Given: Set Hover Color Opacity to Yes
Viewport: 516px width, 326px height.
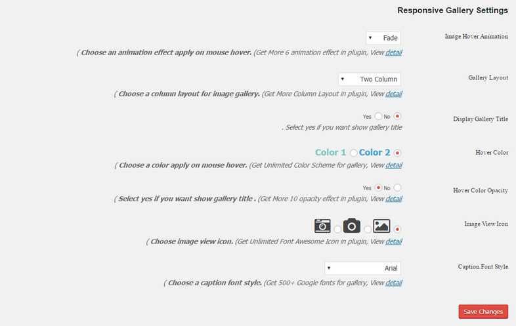Looking at the screenshot, I should [x=378, y=188].
